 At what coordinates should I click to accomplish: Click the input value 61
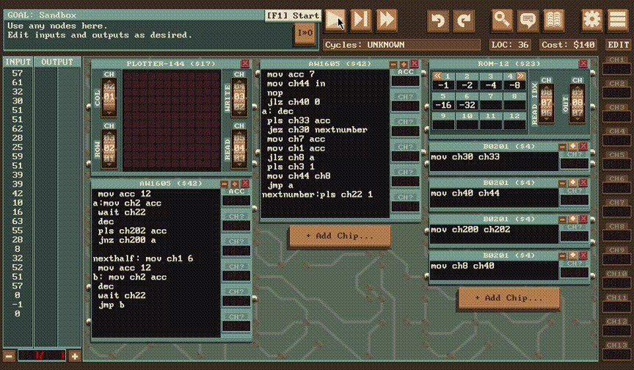(18, 82)
